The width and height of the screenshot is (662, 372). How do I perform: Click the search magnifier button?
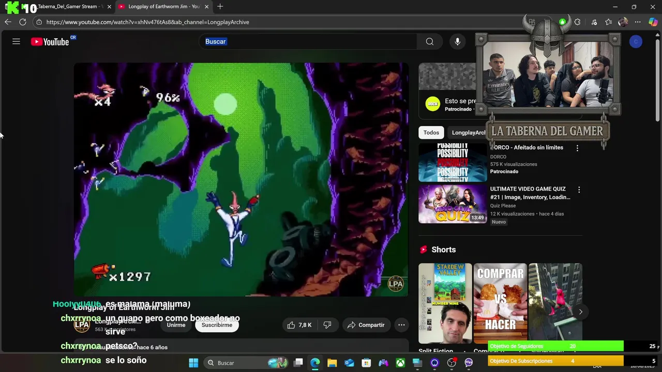(430, 42)
